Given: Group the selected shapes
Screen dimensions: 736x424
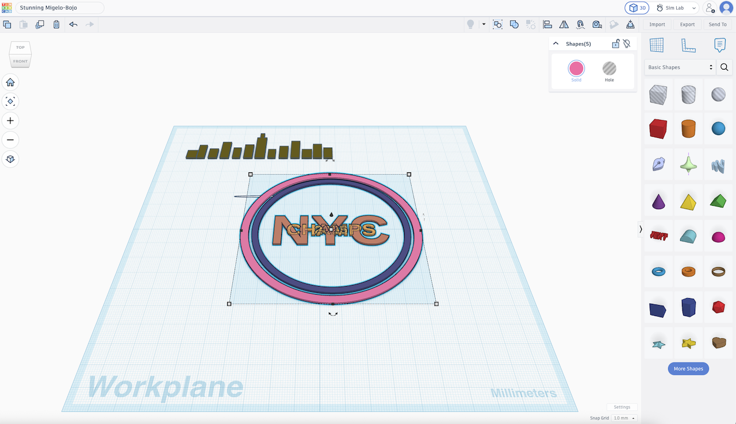Looking at the screenshot, I should pyautogui.click(x=498, y=25).
